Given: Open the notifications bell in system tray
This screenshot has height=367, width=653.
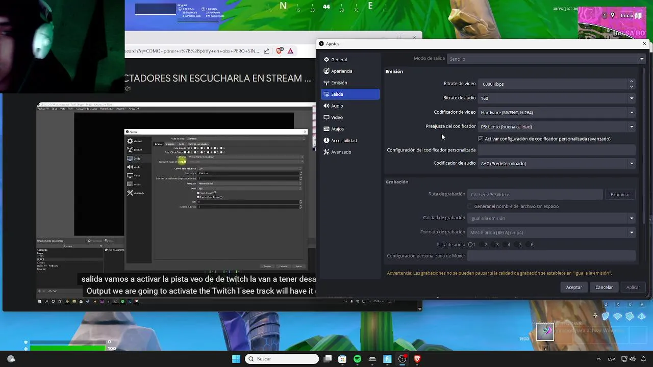Looking at the screenshot, I should [x=644, y=359].
